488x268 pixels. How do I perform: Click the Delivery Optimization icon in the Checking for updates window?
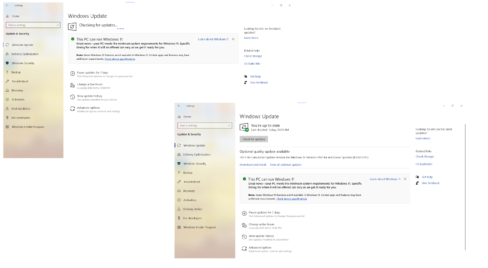(x=7, y=54)
